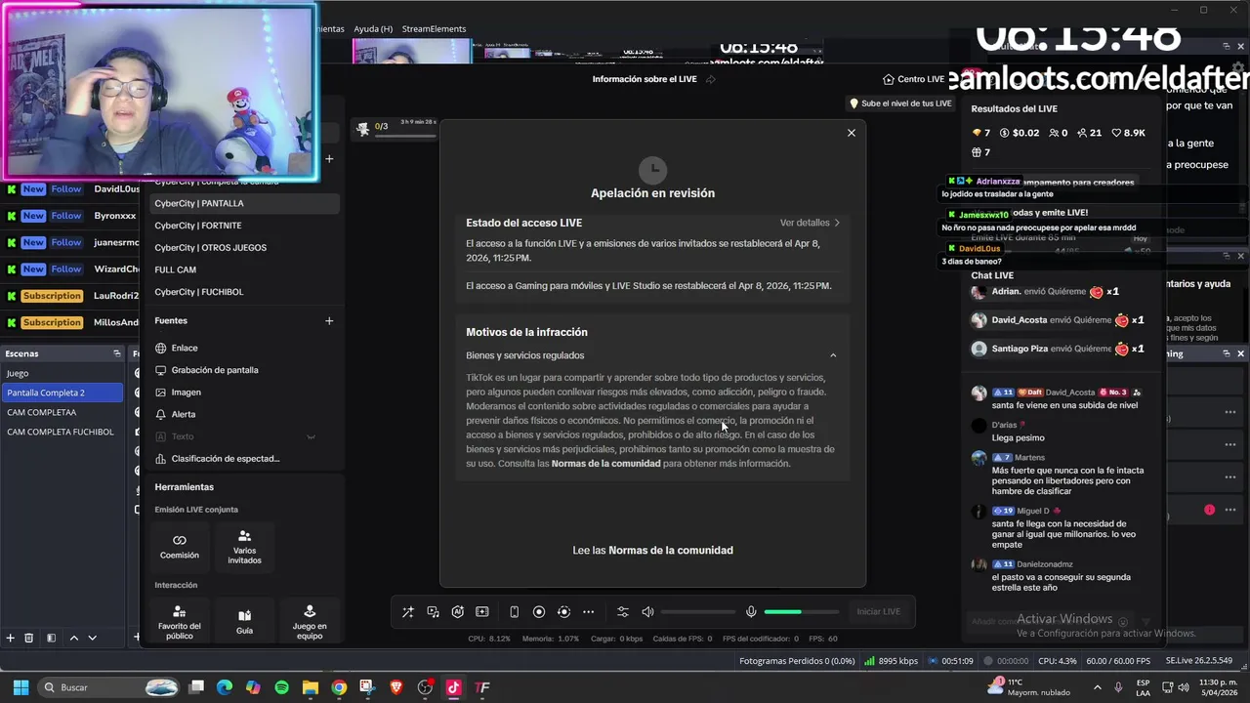This screenshot has height=703, width=1250.
Task: Click the Buscar taskbar search box
Action: pyautogui.click(x=109, y=687)
